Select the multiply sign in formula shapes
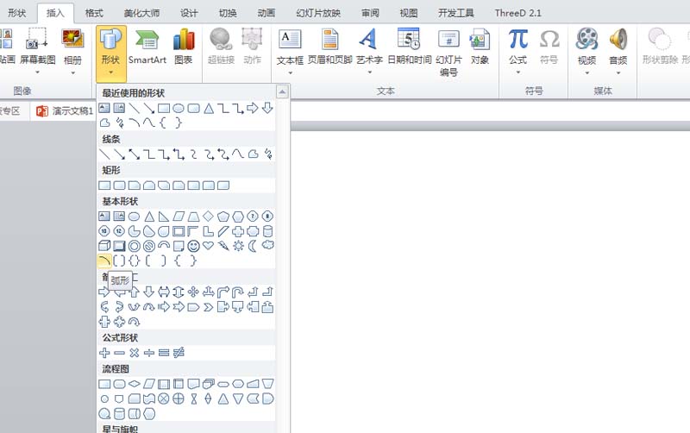 [135, 353]
